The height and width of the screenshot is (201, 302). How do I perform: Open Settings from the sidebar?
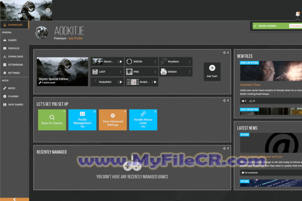pyautogui.click(x=14, y=73)
